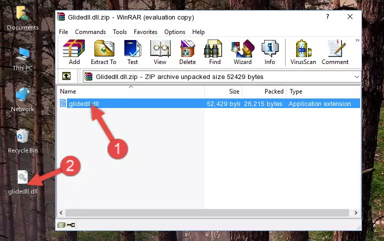The width and height of the screenshot is (384, 241).
Task: Click the Extract To toolbar icon
Action: pyautogui.click(x=103, y=52)
